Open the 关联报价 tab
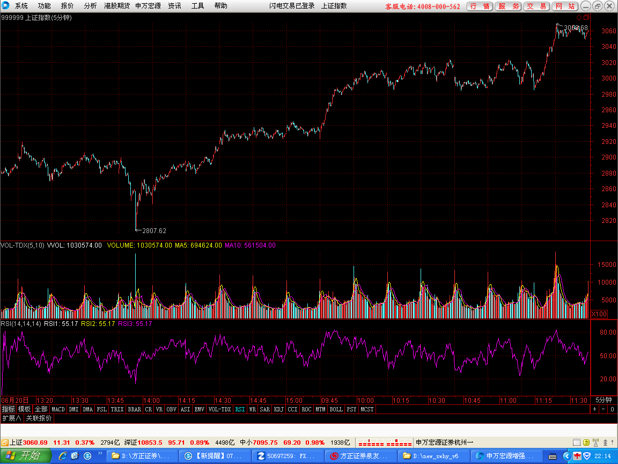The width and height of the screenshot is (618, 464). click(39, 418)
